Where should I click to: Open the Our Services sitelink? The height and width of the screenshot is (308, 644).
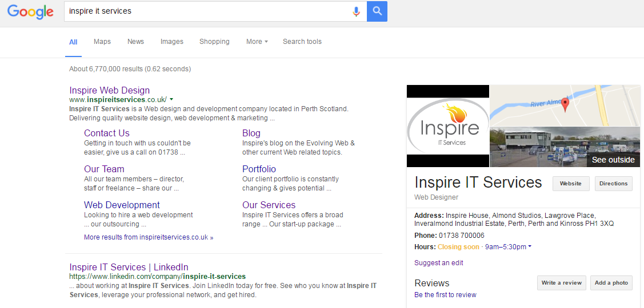click(269, 205)
